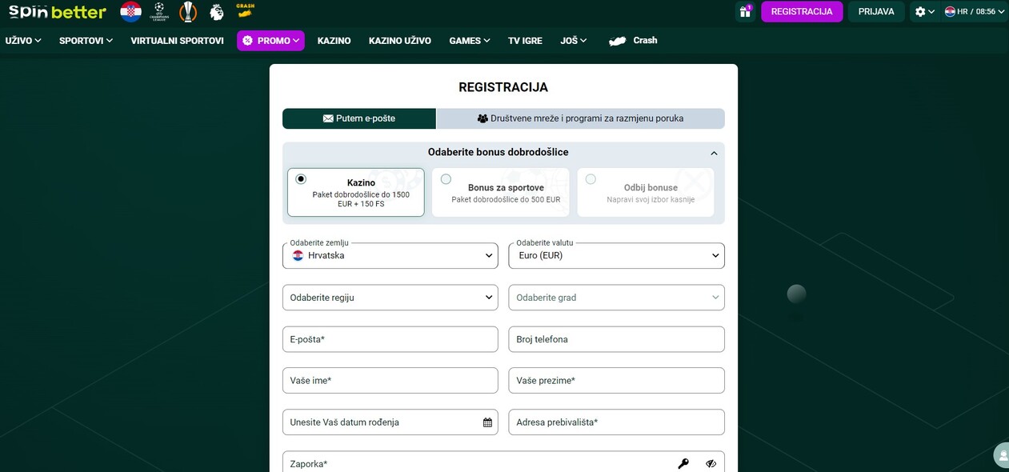Open the Champions League section icon
The height and width of the screenshot is (472, 1009).
tap(158, 11)
